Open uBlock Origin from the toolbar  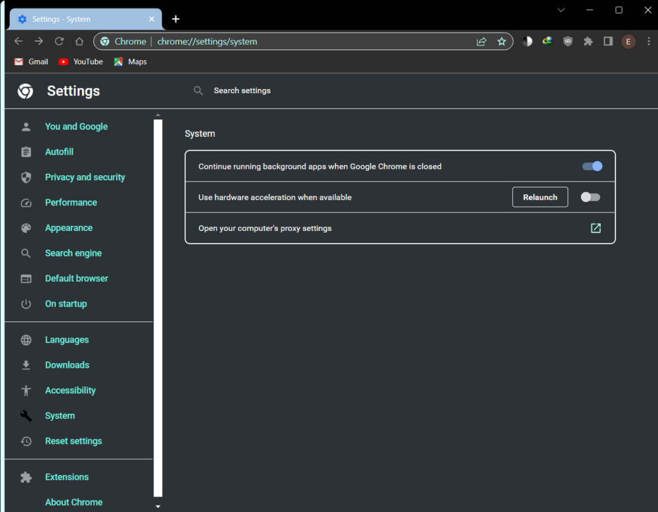point(568,41)
